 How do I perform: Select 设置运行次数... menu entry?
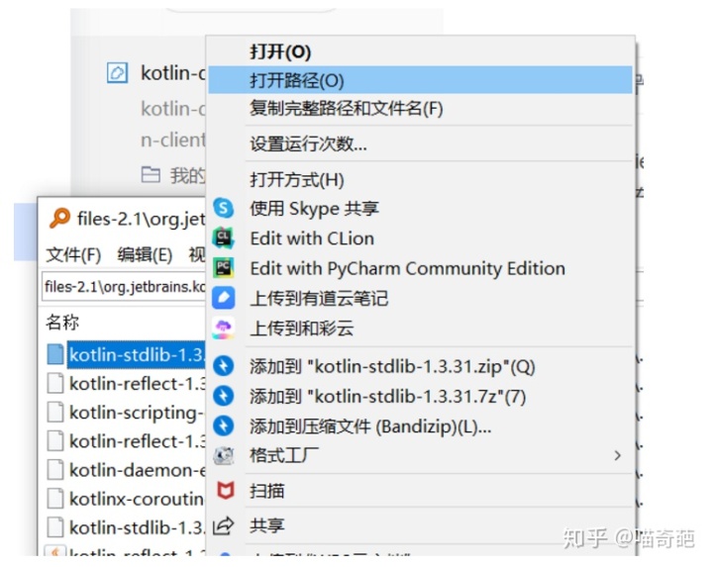click(420, 144)
